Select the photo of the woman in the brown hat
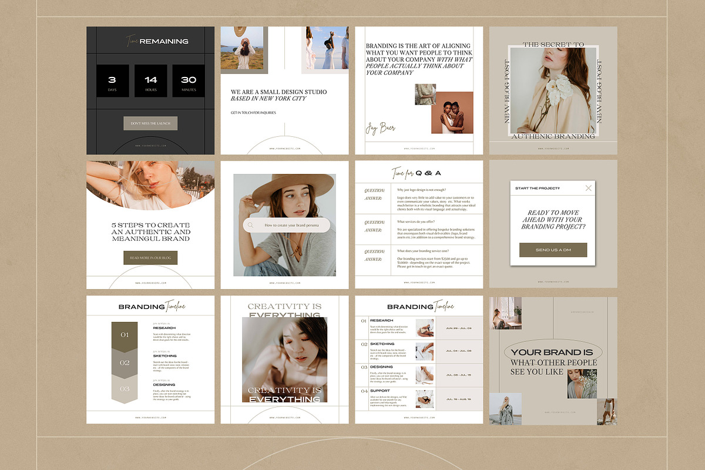The width and height of the screenshot is (705, 470). point(284,225)
